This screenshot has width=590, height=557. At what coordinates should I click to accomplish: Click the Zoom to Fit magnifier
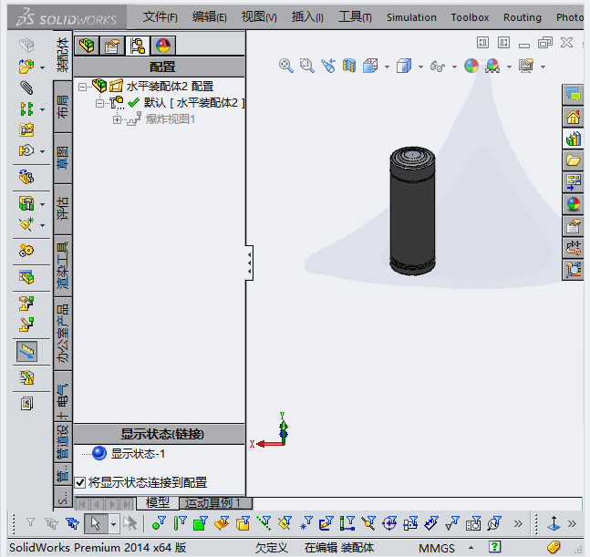(x=286, y=66)
